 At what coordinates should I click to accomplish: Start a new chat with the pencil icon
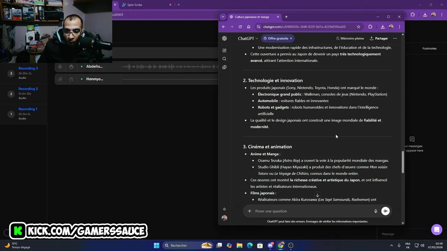click(224, 51)
